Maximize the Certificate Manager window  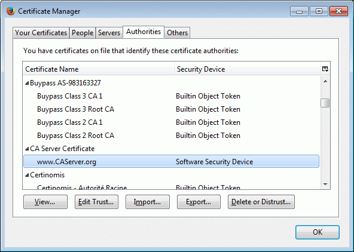[319, 11]
